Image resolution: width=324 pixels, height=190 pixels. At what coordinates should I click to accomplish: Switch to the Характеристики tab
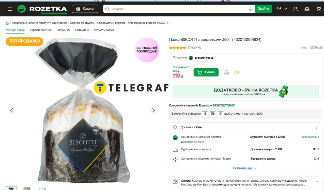(40, 30)
